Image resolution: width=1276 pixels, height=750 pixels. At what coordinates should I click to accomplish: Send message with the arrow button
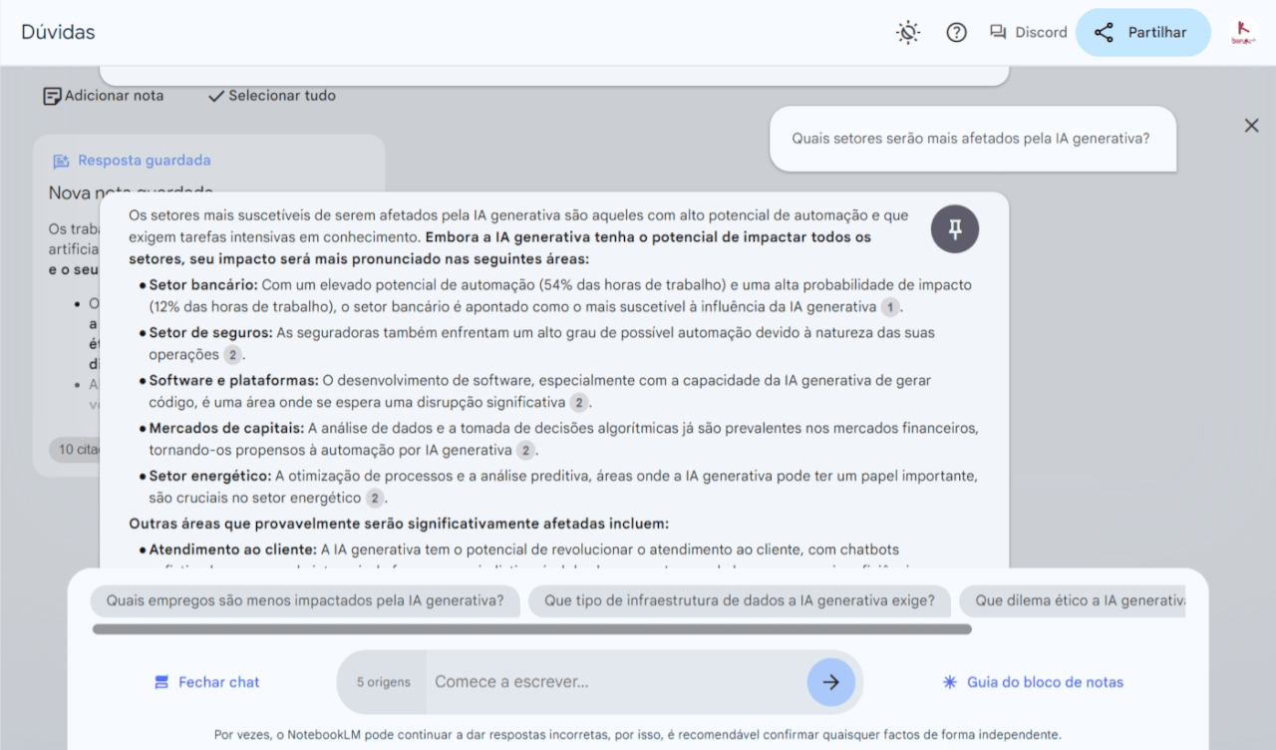(x=831, y=682)
